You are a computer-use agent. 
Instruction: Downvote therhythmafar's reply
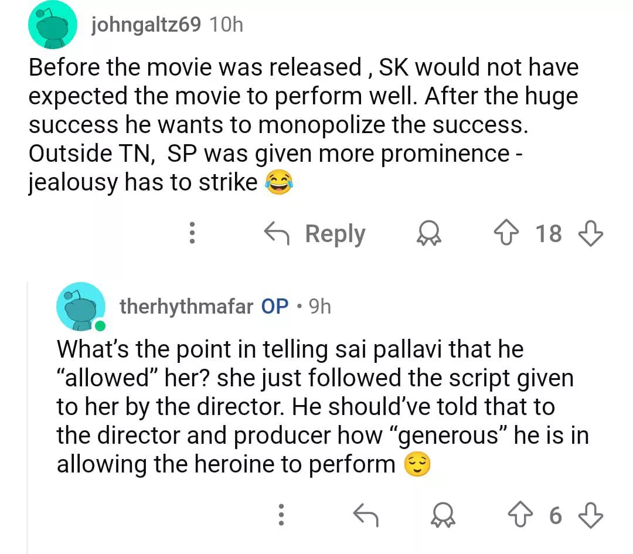pos(590,515)
